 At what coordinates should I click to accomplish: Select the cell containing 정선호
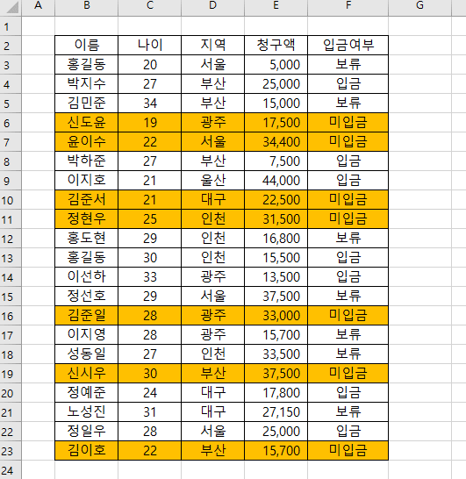point(87,296)
